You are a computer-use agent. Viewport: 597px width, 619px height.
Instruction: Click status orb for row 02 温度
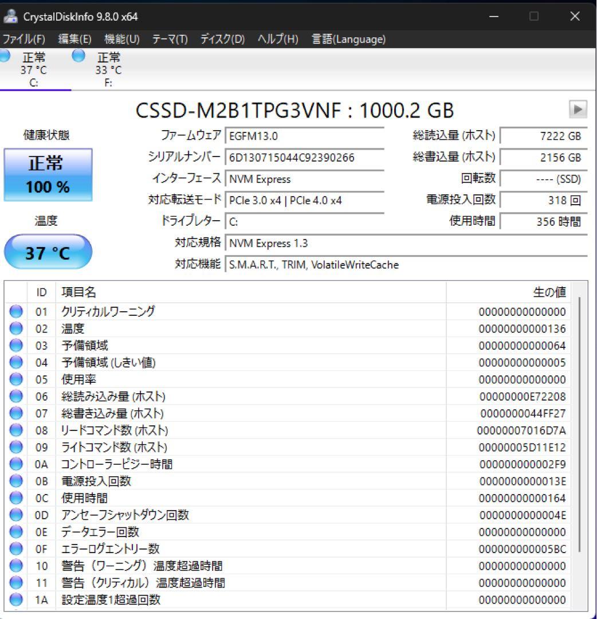16,328
